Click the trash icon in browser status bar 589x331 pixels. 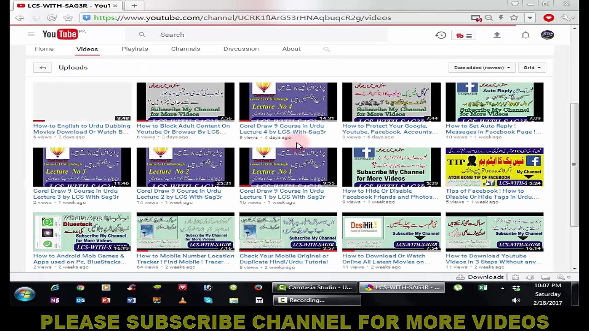click(515, 277)
